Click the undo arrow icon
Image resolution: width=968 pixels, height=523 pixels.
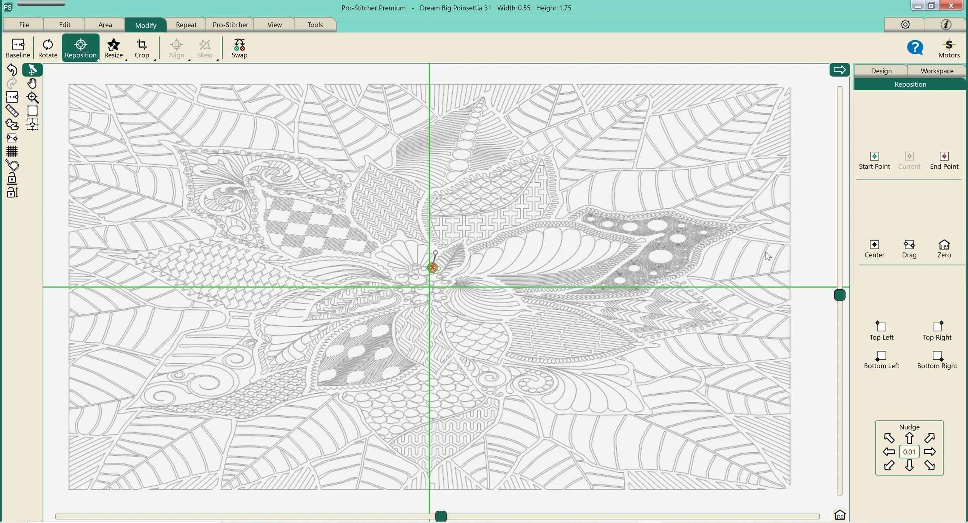pos(12,70)
